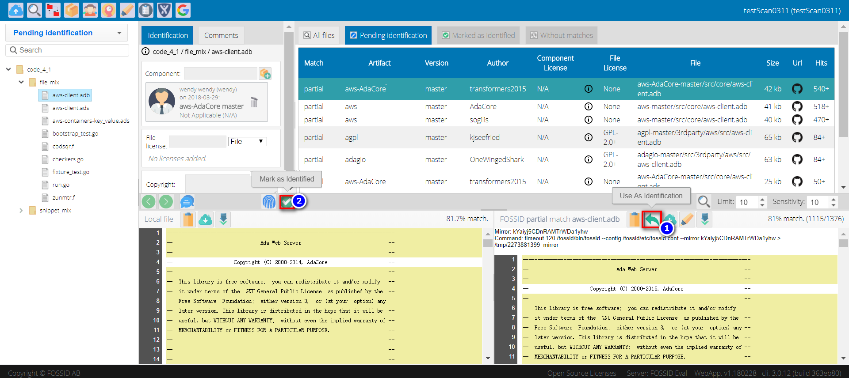
Task: Decrease the Limit value
Action: point(762,205)
